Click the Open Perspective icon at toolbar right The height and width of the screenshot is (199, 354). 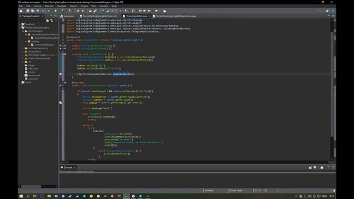(x=327, y=11)
